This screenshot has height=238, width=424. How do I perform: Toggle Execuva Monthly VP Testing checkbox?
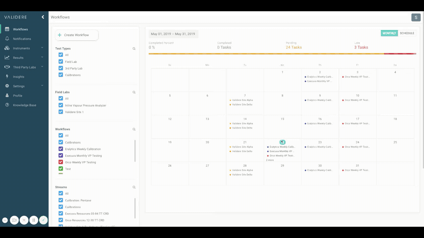61,155
